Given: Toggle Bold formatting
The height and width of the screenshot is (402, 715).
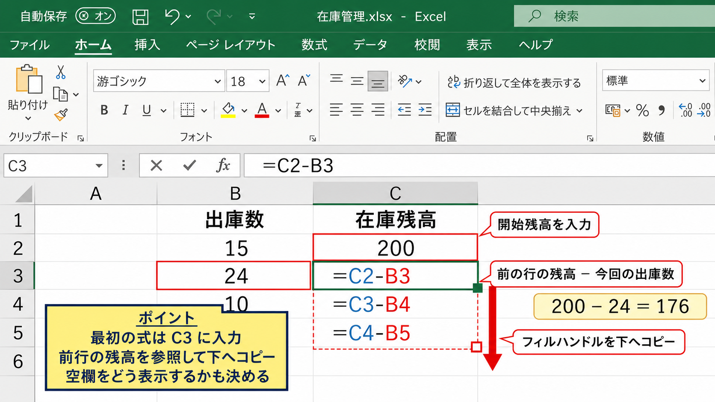Looking at the screenshot, I should pos(104,110).
